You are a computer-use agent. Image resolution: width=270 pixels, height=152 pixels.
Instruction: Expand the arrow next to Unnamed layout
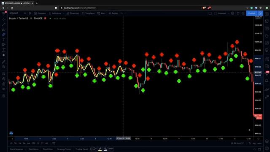[228, 13]
